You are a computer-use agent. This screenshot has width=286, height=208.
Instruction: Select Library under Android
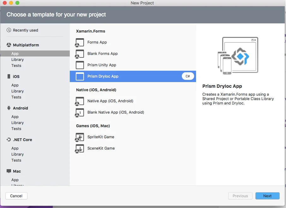pyautogui.click(x=17, y=123)
